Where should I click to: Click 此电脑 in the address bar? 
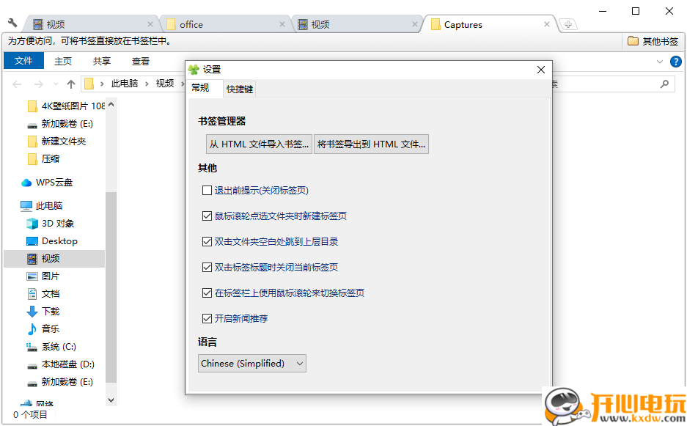point(125,84)
